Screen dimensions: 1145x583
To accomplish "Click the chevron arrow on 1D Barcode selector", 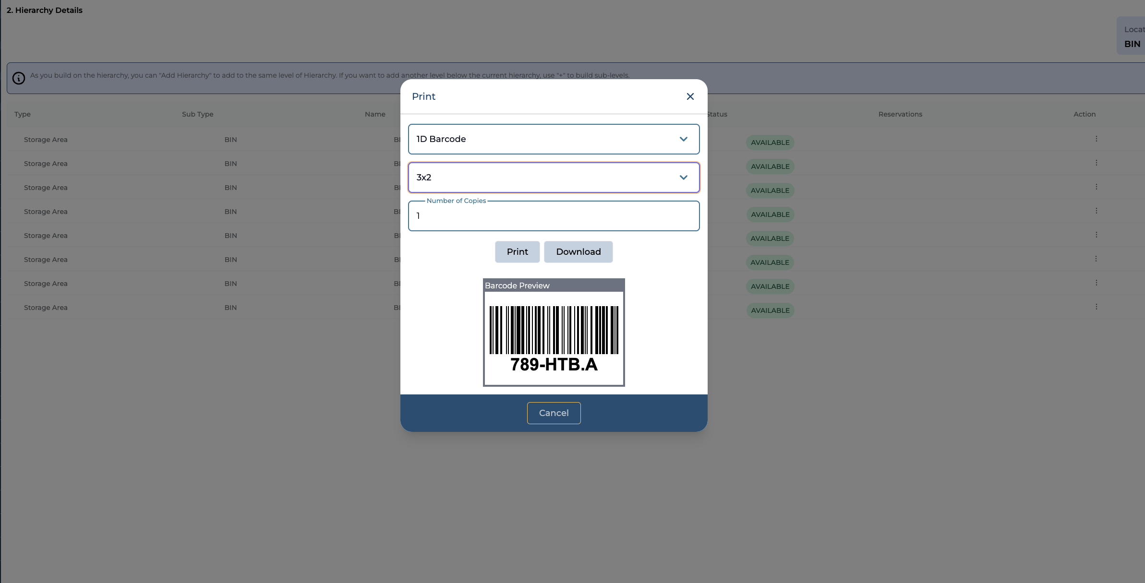I will (683, 139).
